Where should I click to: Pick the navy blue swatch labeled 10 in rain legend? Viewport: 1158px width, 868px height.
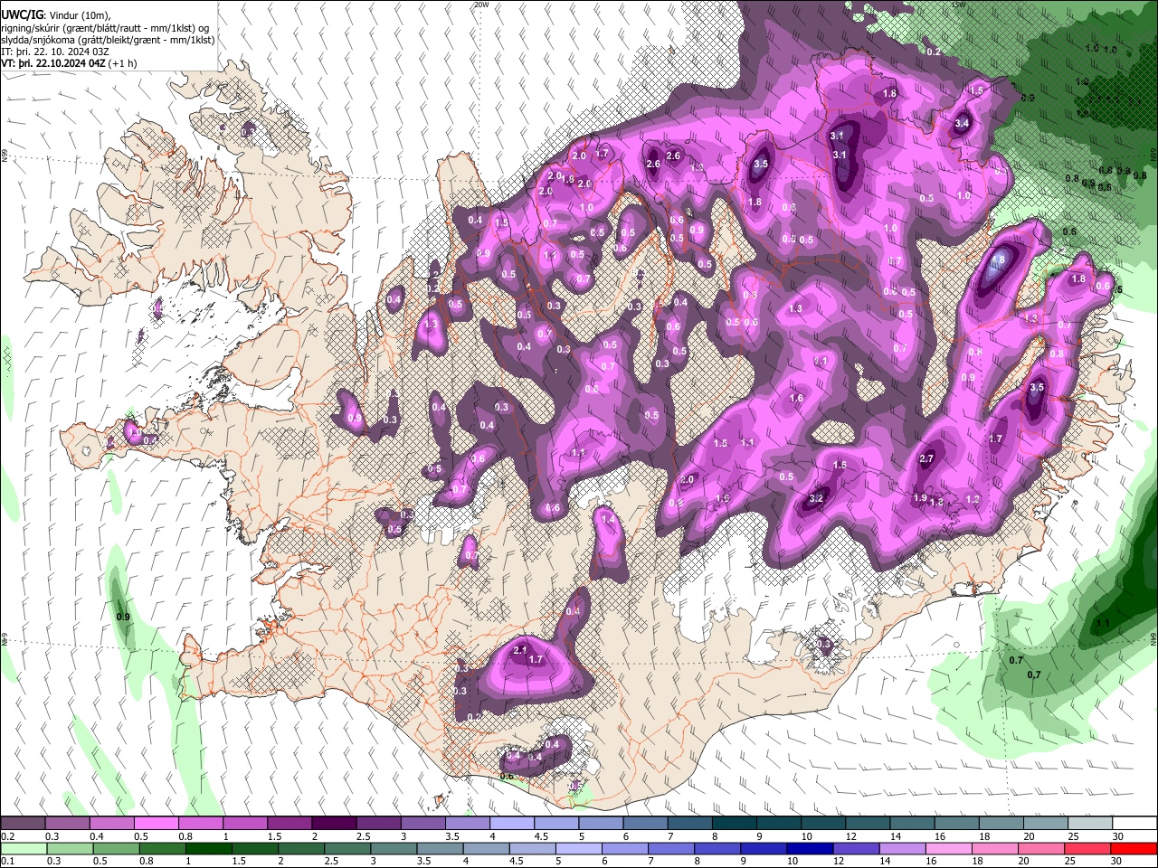point(810,849)
